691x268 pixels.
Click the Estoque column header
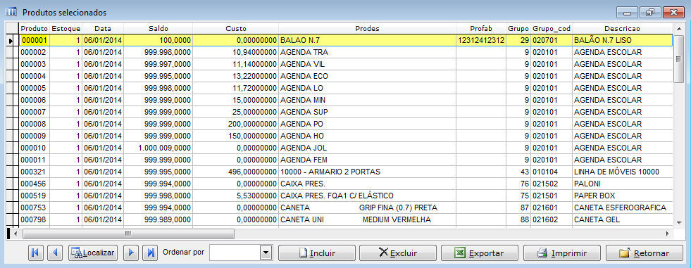pyautogui.click(x=66, y=29)
